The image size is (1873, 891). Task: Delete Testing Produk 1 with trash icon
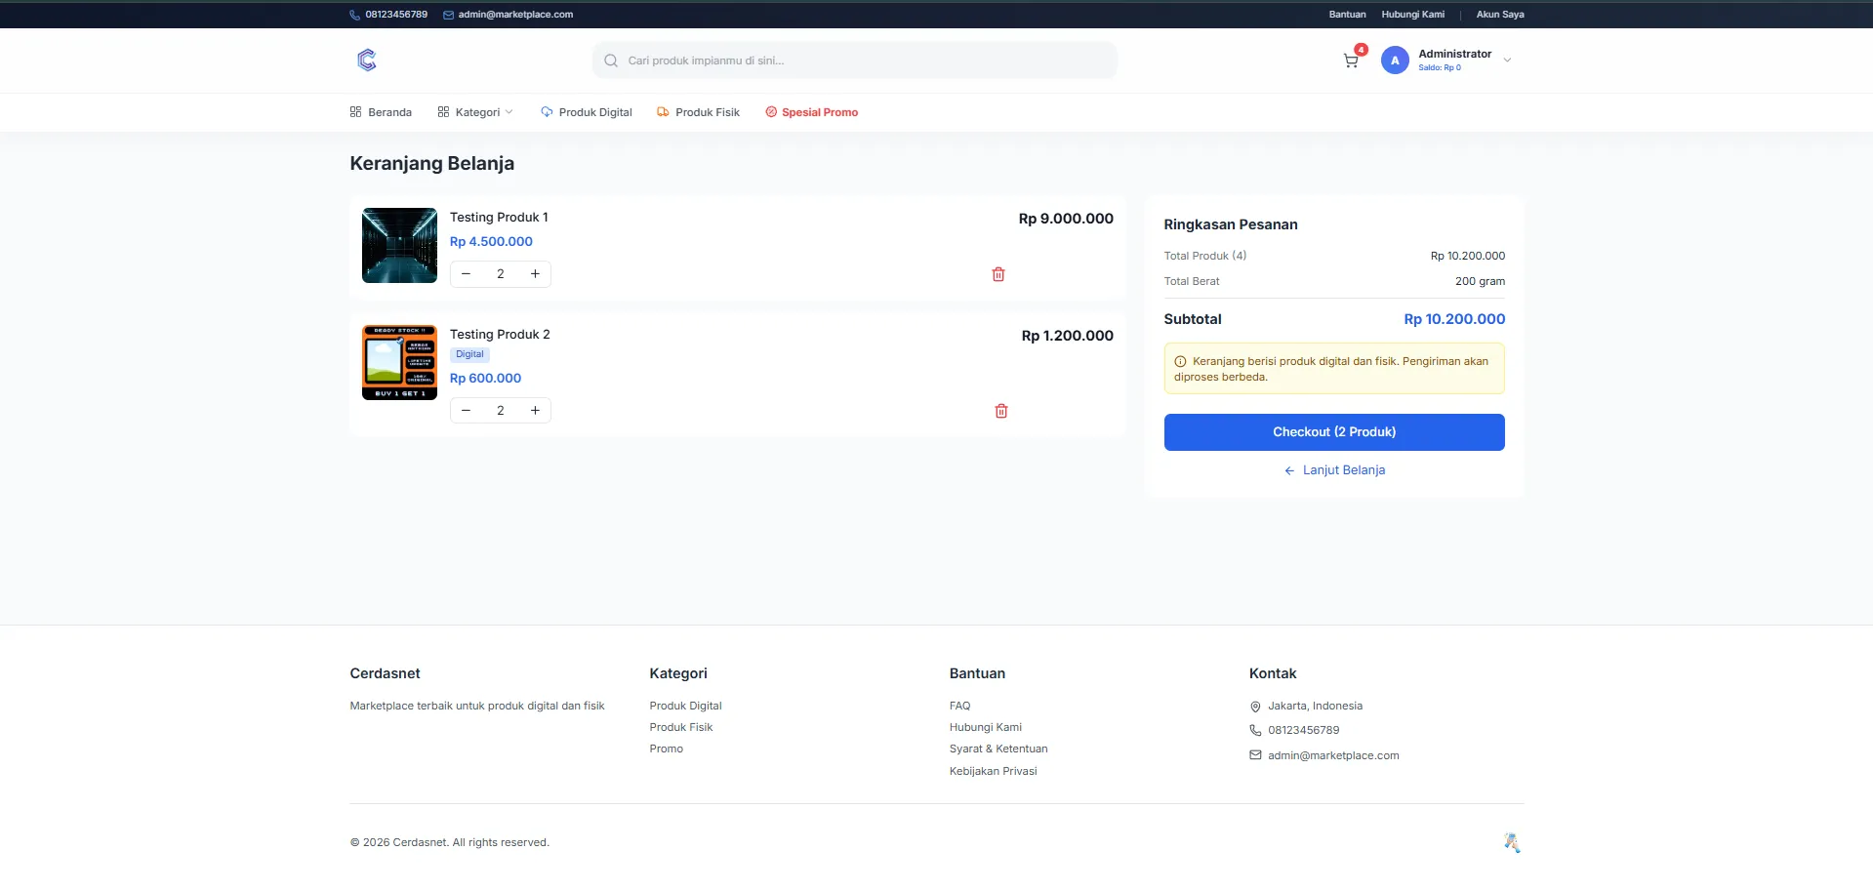click(x=998, y=274)
